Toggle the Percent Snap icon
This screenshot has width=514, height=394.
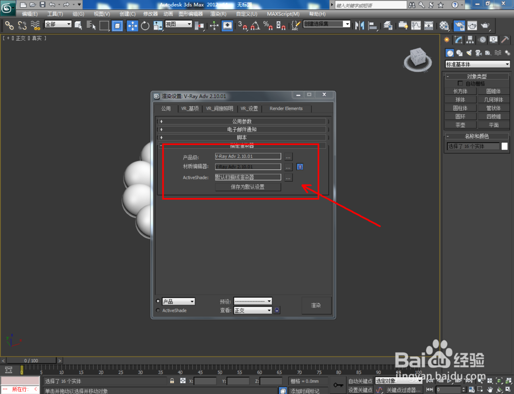[x=268, y=26]
